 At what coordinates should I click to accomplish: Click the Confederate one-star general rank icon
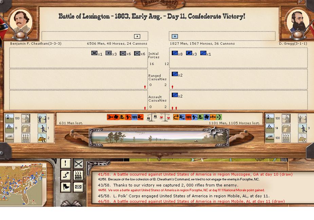point(137,36)
